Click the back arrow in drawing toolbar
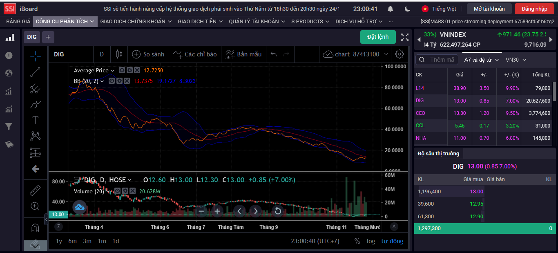 pyautogui.click(x=36, y=169)
